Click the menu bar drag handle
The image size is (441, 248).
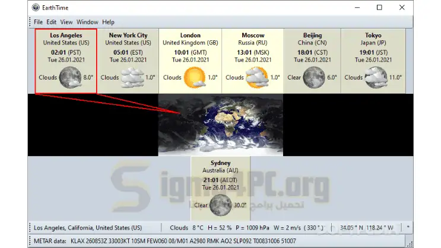30,22
